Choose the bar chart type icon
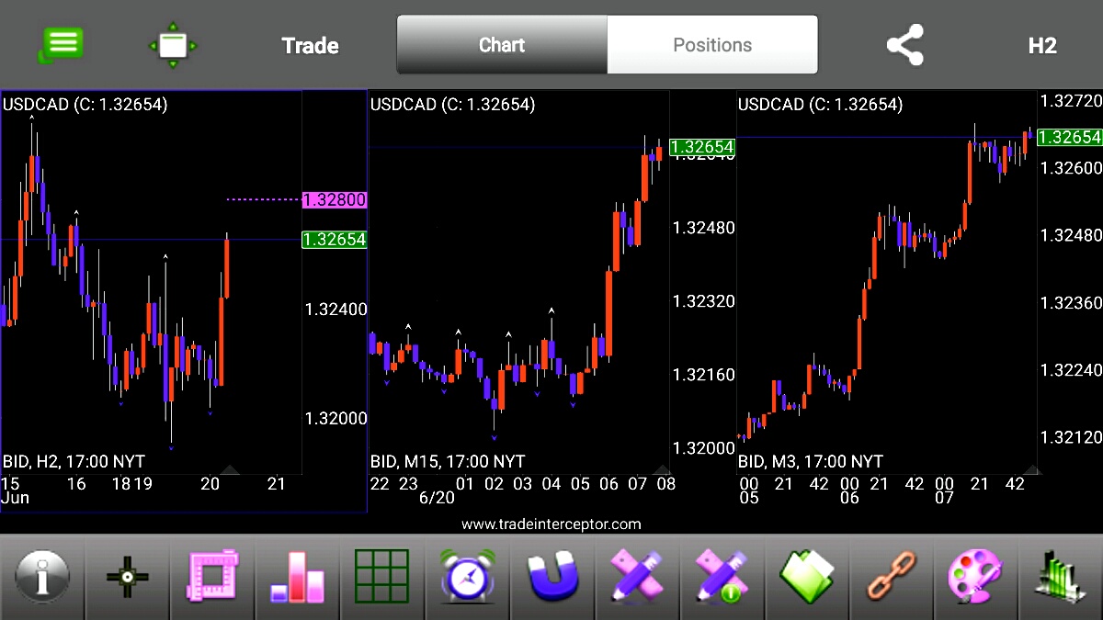 [x=298, y=578]
